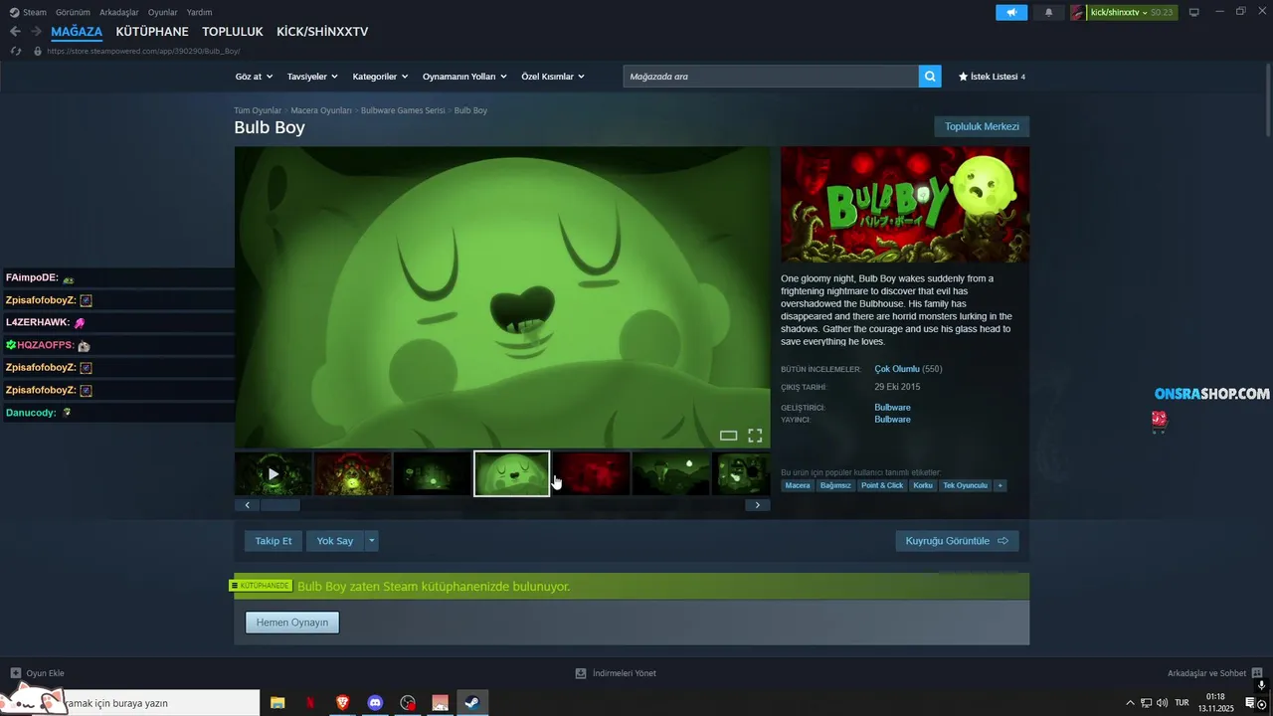1273x716 pixels.
Task: Open the KİCK/SHİNXXTV profile tab
Action: 322,32
